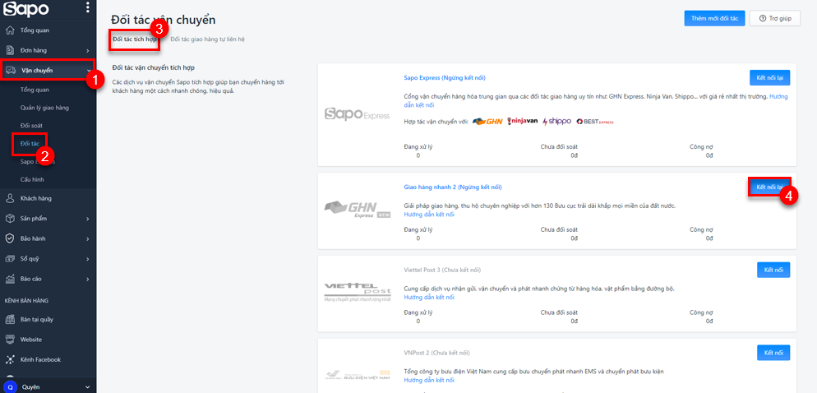The height and width of the screenshot is (393, 817).
Task: Click the Khách hàng person icon
Action: 9,199
